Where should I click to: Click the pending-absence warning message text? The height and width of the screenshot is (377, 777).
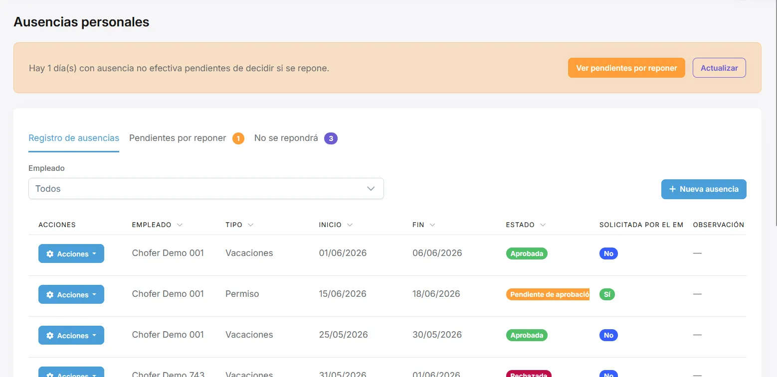tap(179, 68)
